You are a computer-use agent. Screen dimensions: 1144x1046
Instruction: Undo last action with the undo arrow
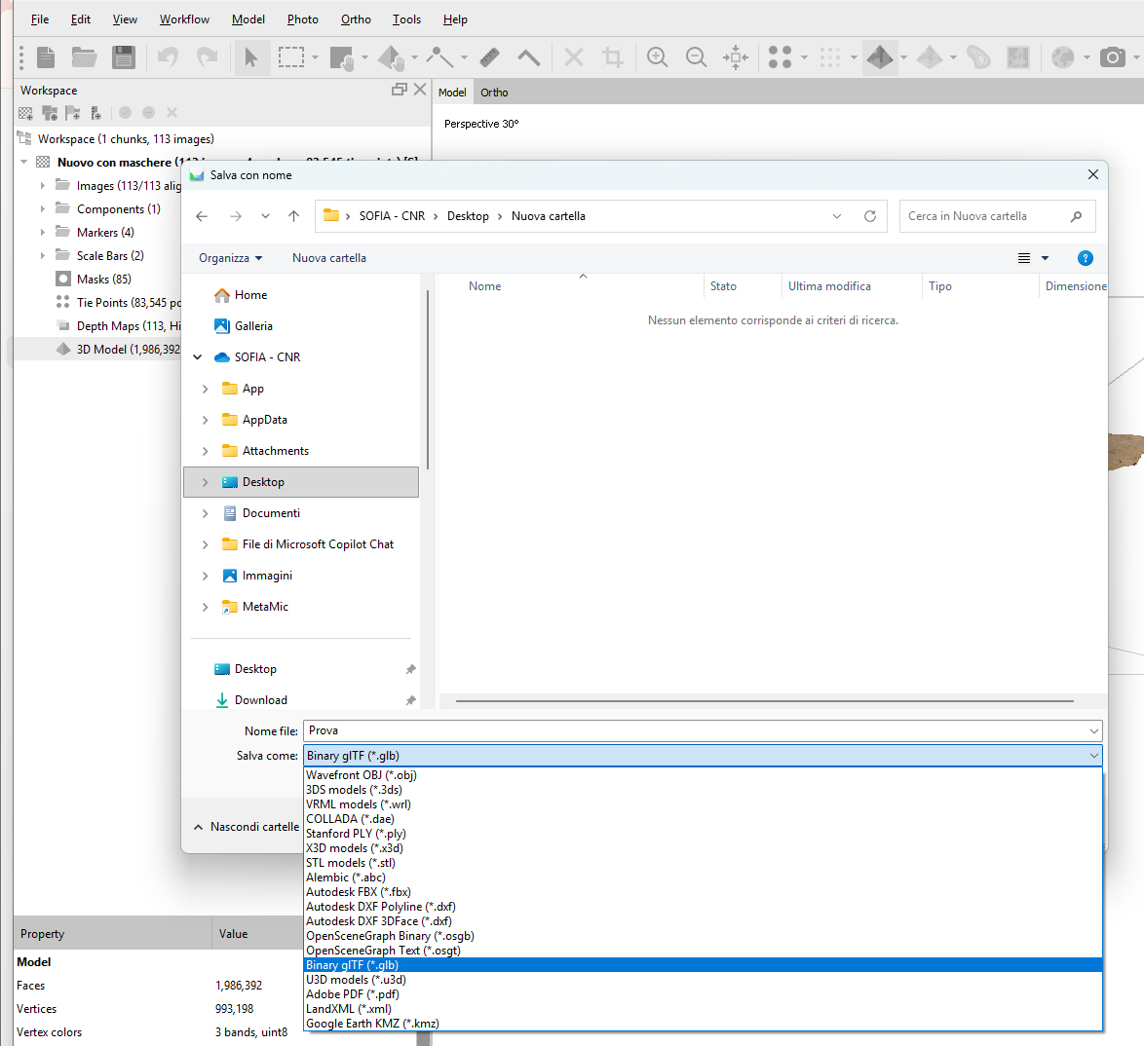[x=168, y=57]
